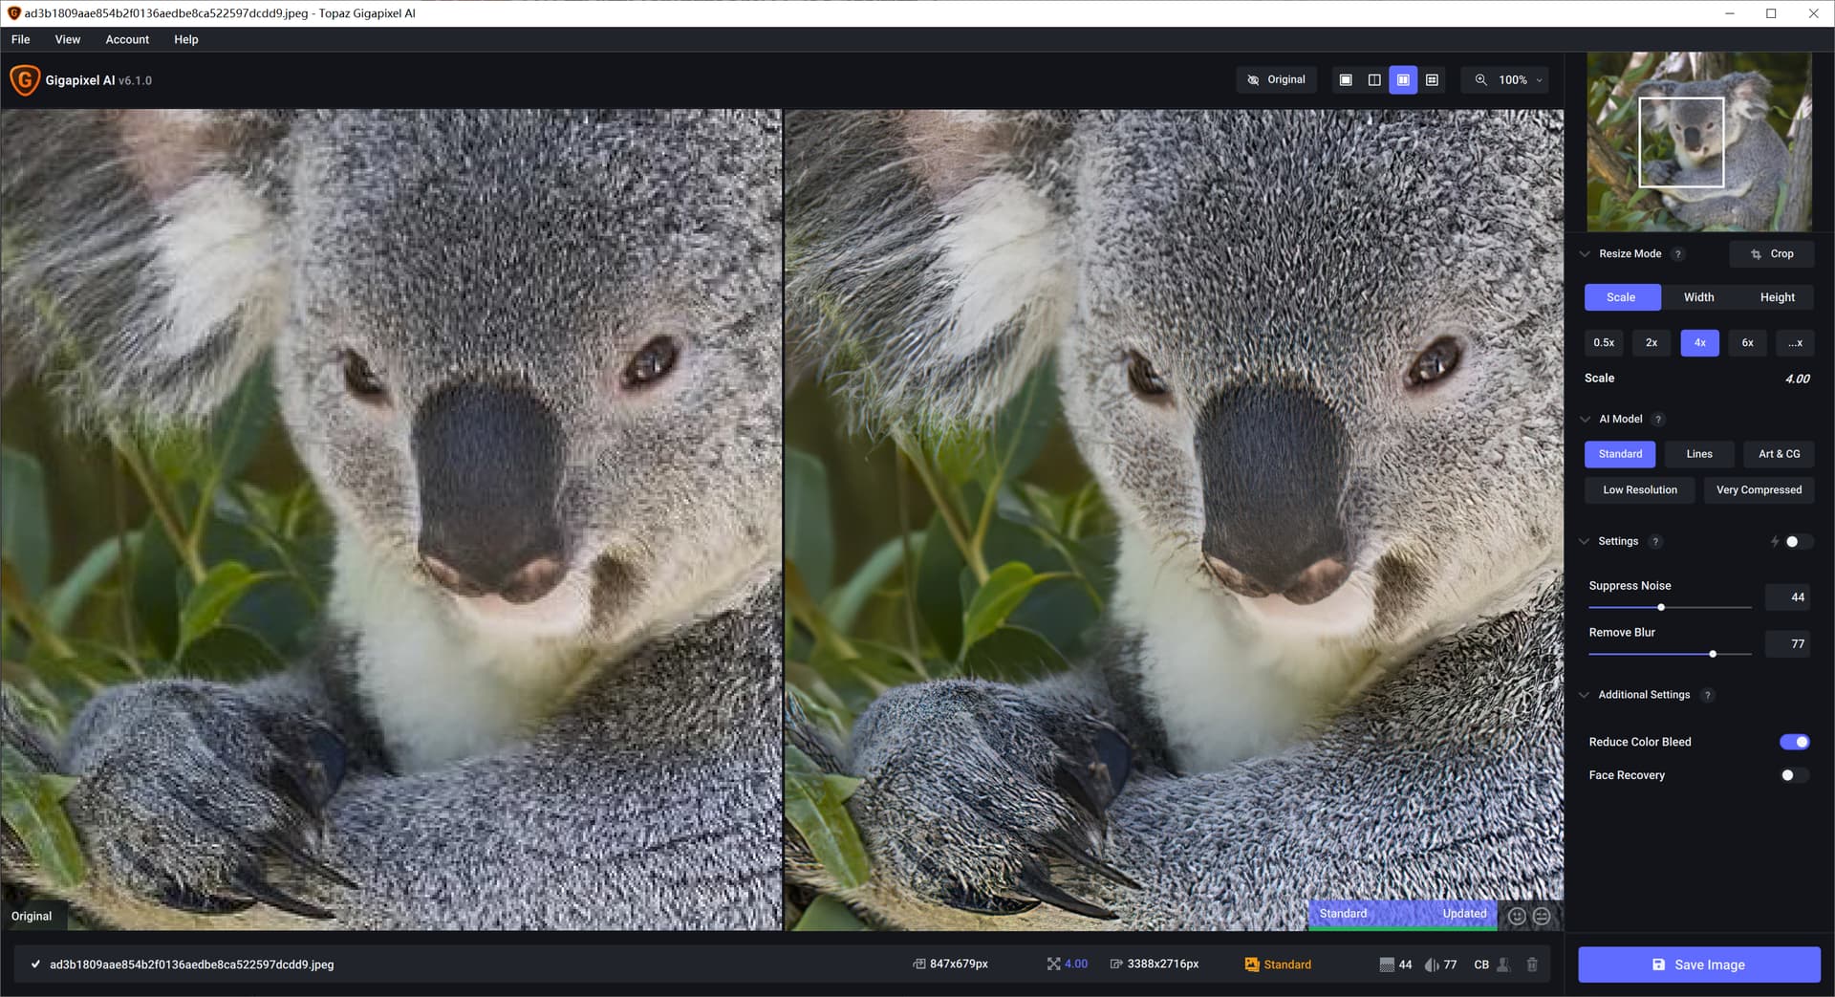The height and width of the screenshot is (997, 1835).
Task: Switch to the Width resize tab
Action: click(1698, 297)
